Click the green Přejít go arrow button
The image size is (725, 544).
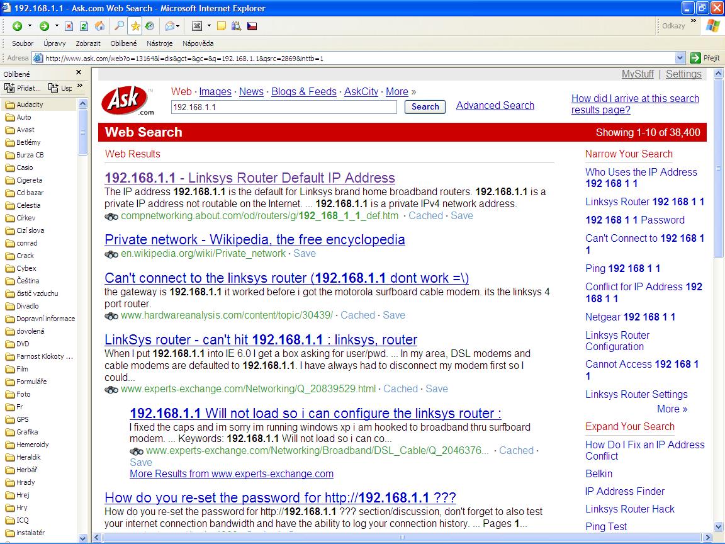pos(695,58)
